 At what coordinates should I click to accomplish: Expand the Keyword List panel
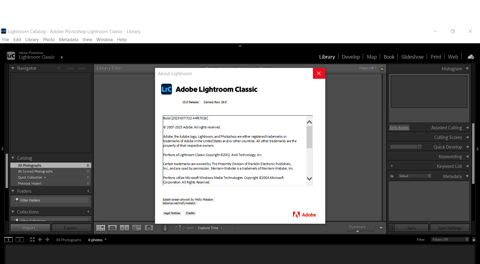467,166
